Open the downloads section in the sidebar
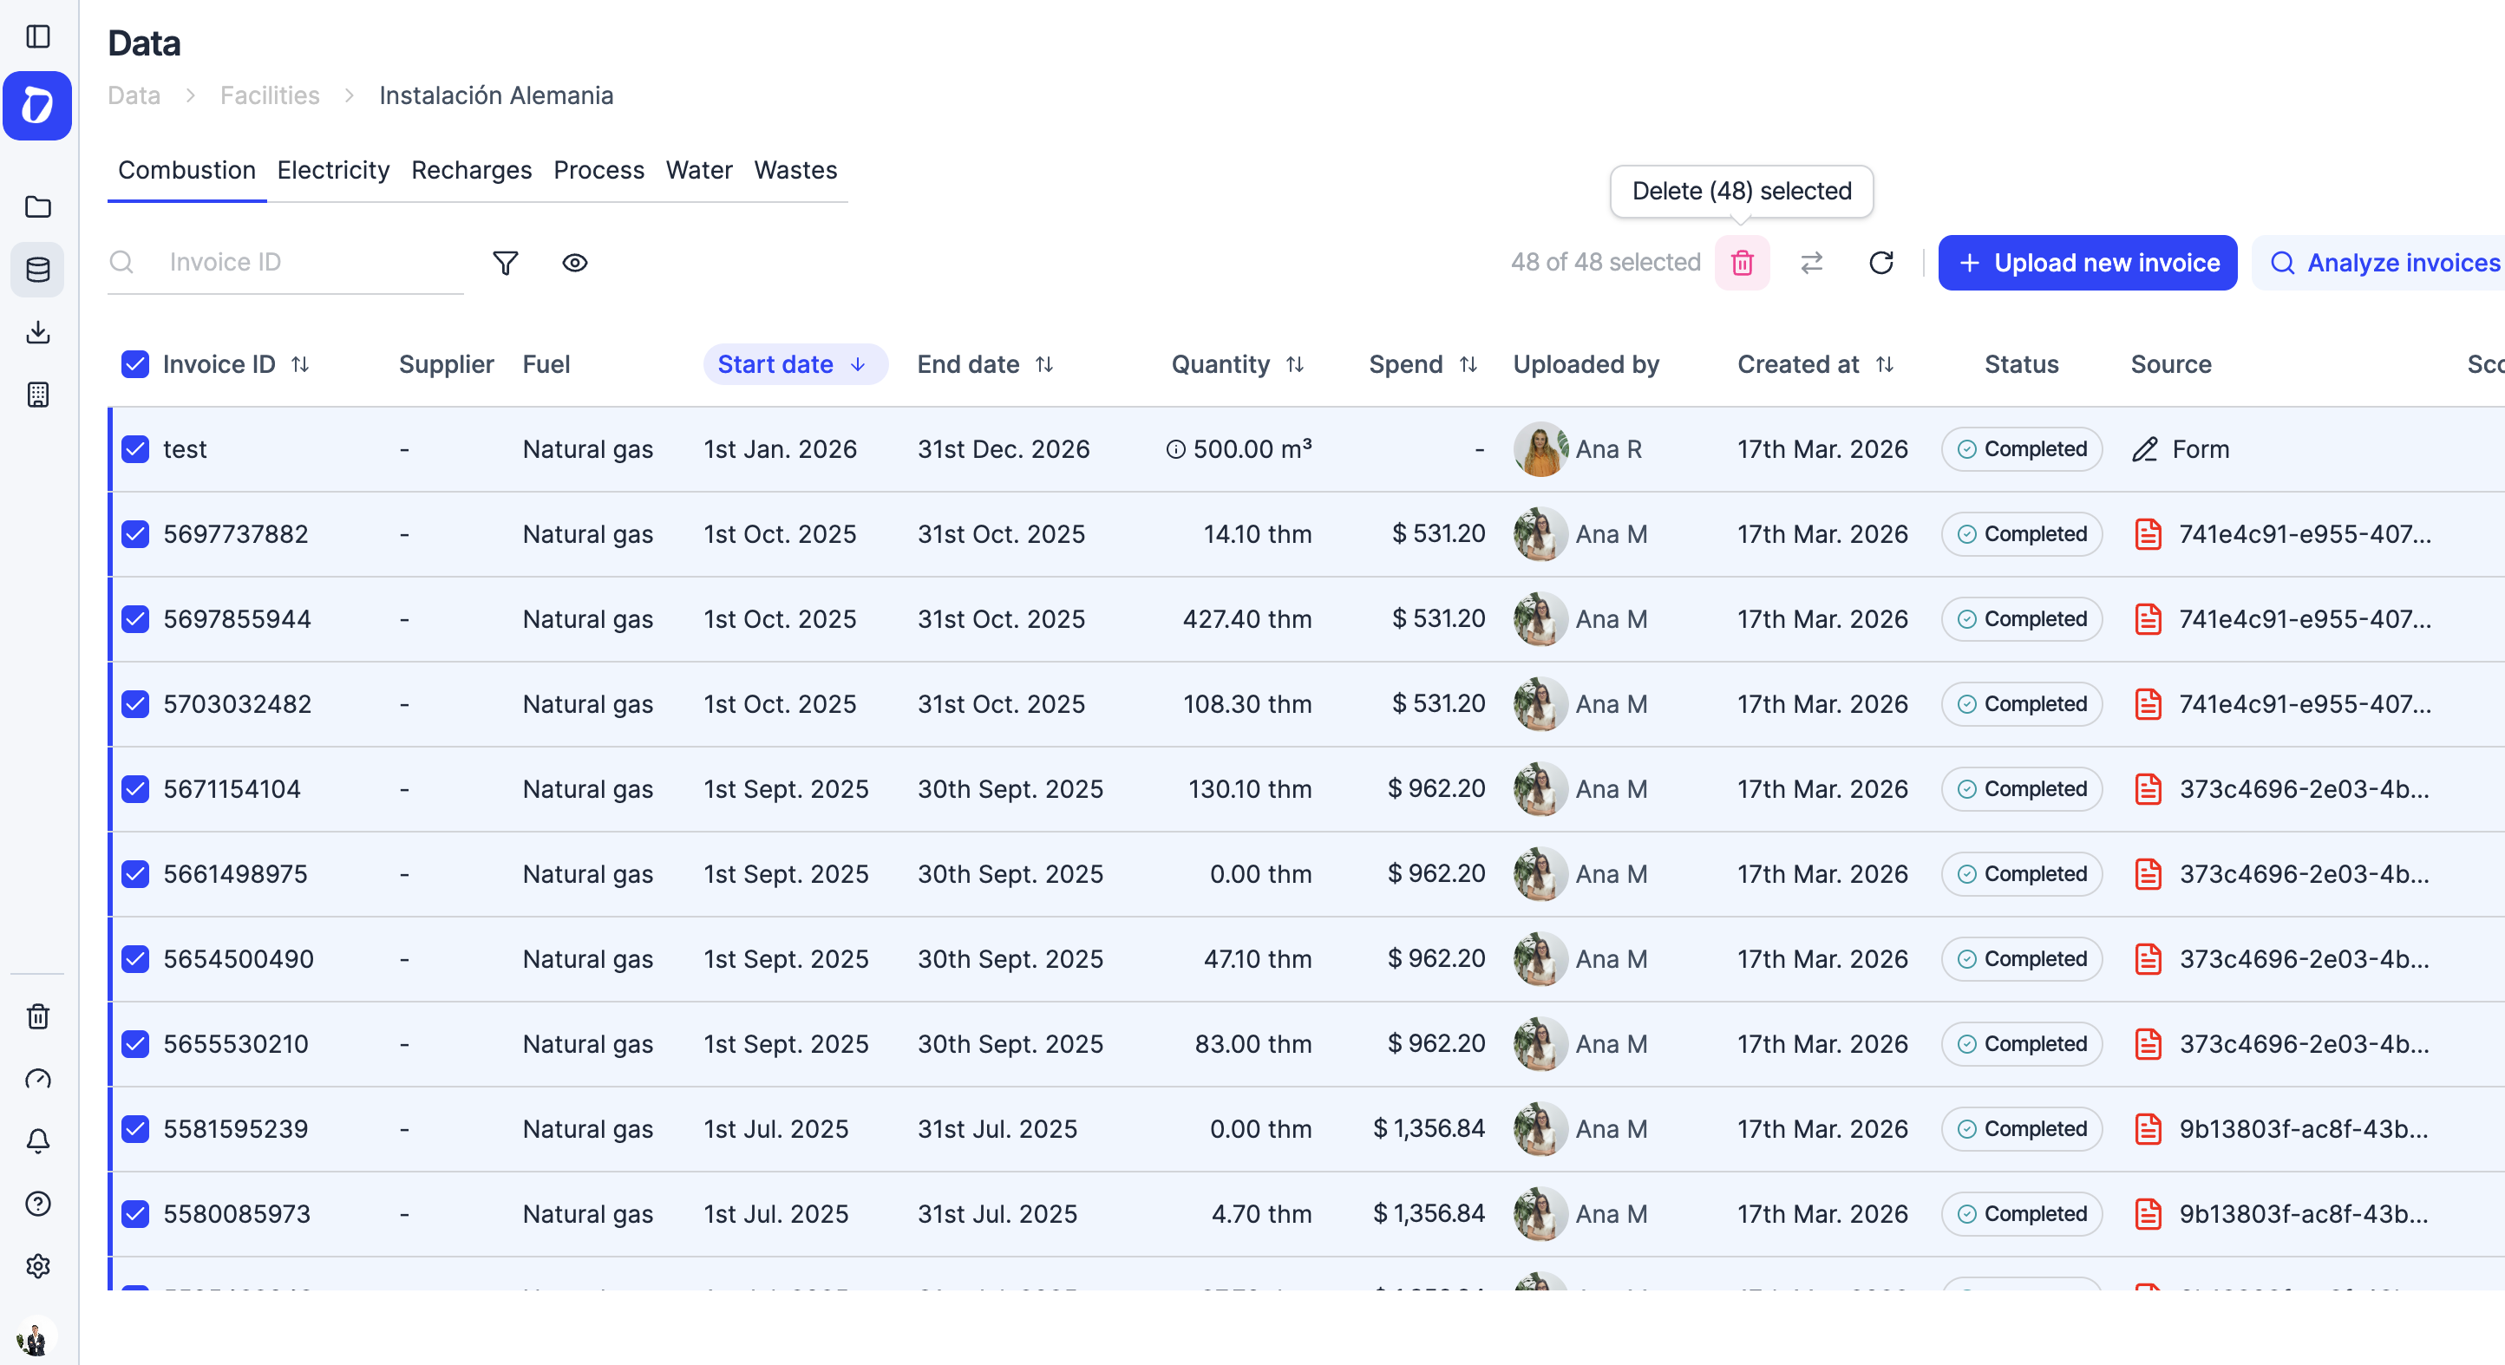 tap(37, 331)
